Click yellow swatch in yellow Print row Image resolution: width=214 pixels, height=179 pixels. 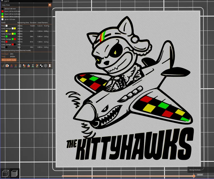pos(7,31)
